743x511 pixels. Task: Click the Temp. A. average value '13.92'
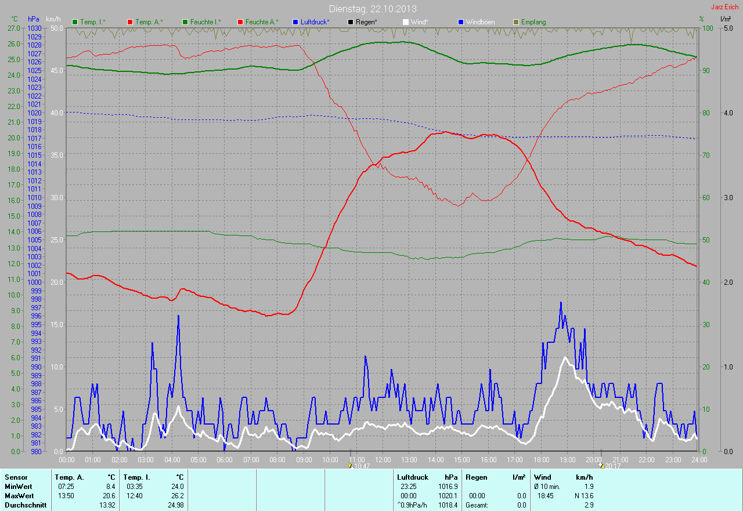[x=107, y=505]
